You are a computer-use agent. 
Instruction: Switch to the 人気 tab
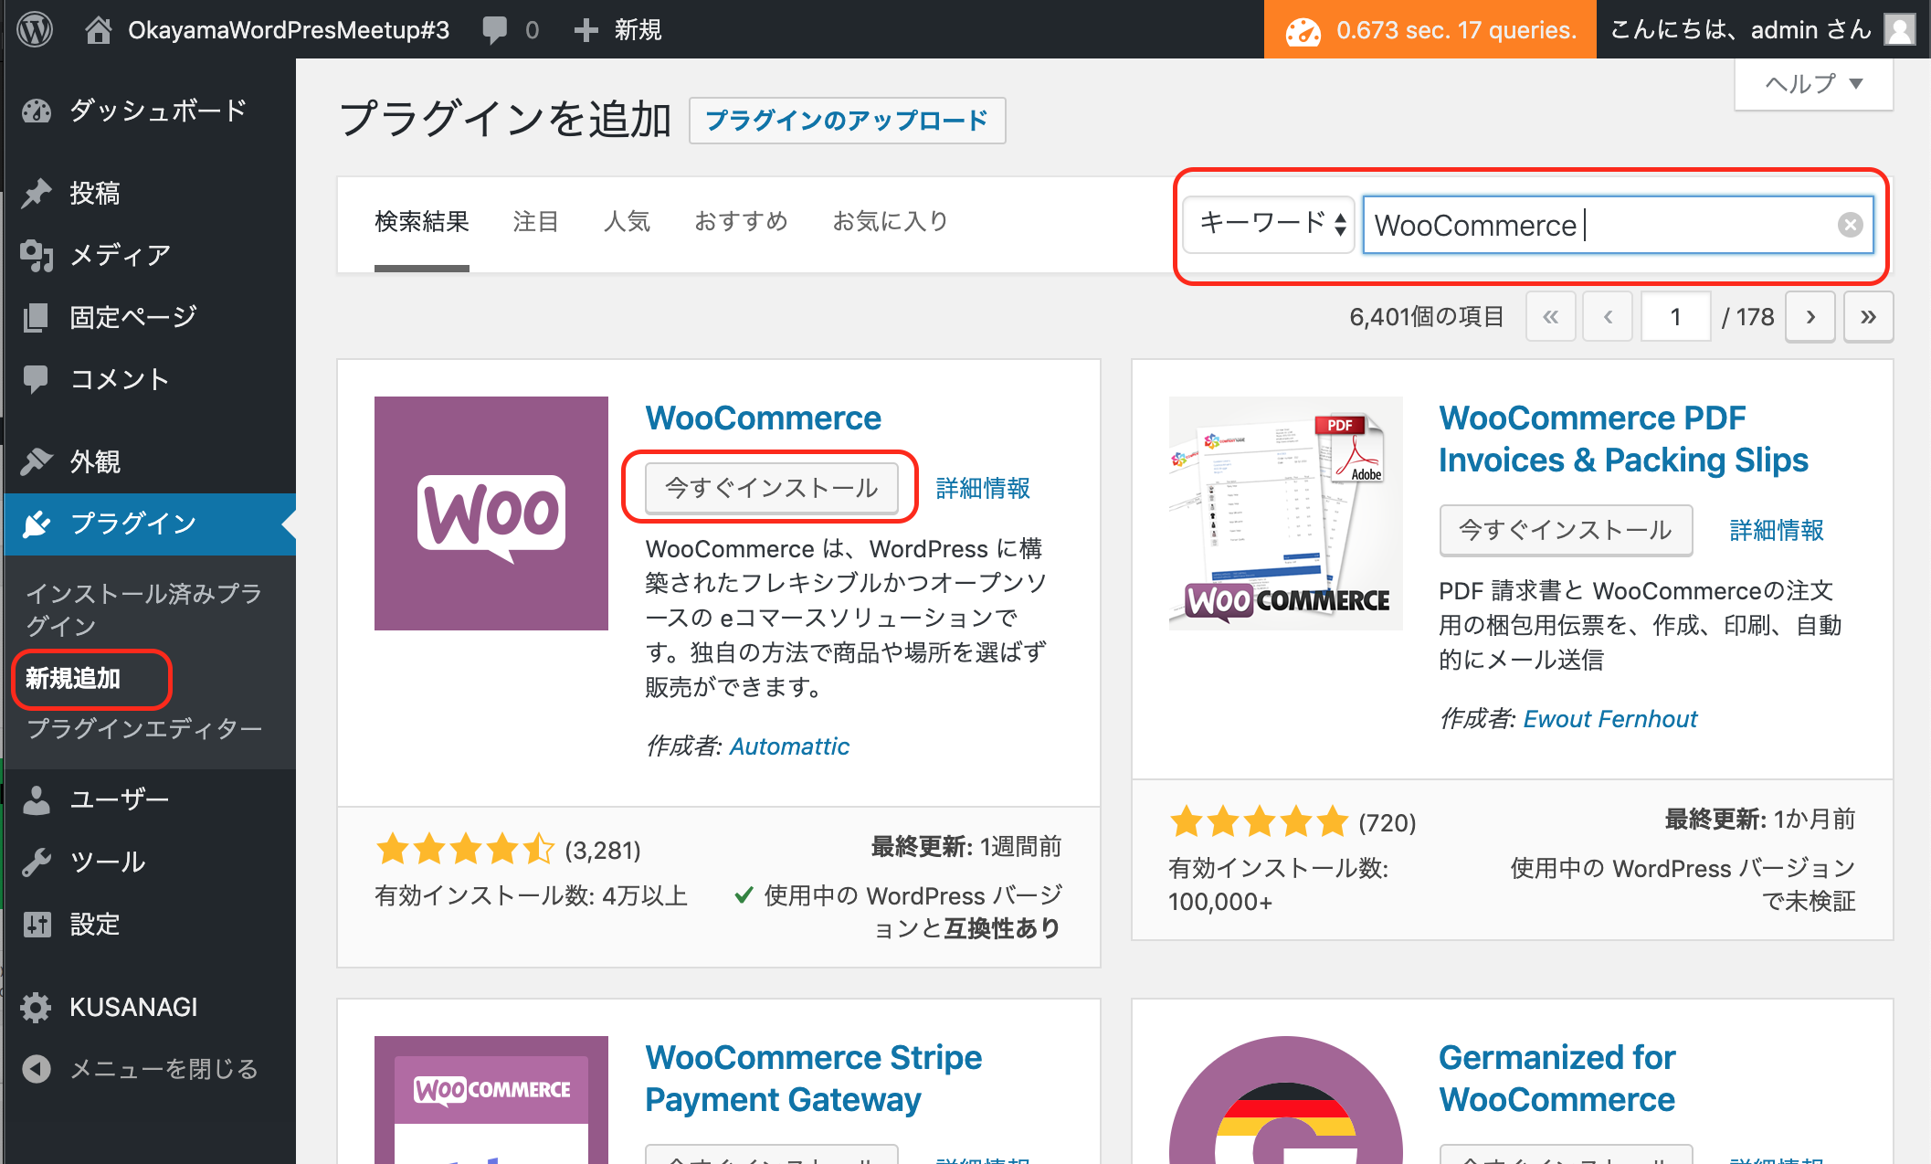[x=627, y=222]
